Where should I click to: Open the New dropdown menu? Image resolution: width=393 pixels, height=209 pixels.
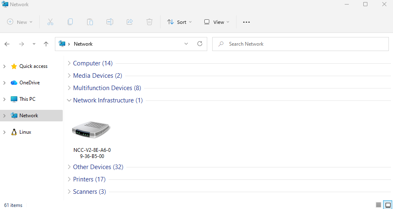click(x=20, y=22)
